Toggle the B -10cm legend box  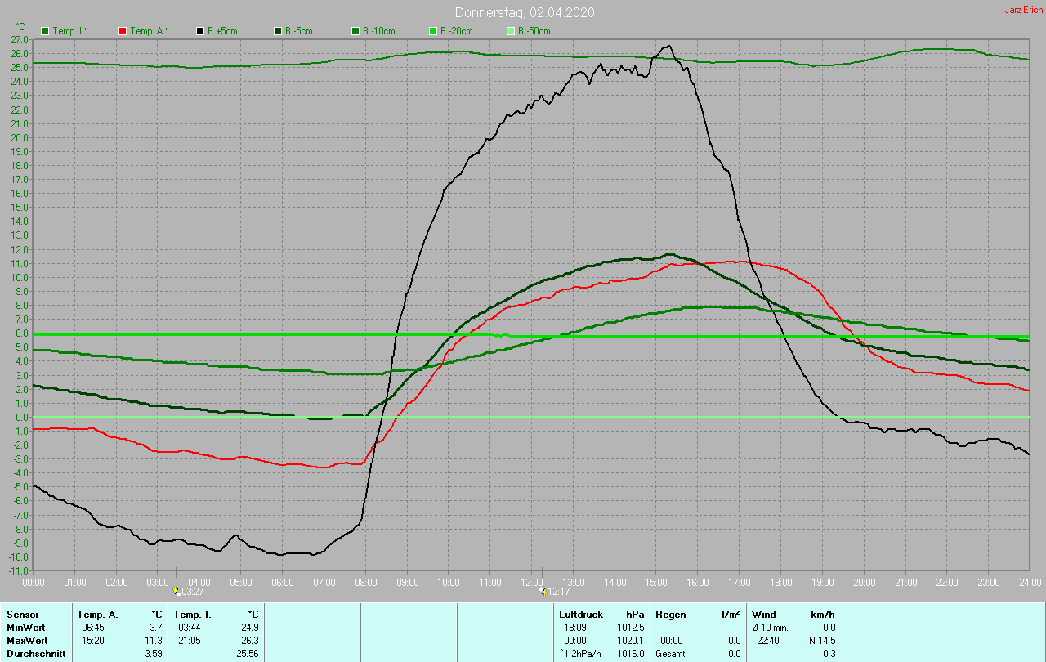(355, 31)
